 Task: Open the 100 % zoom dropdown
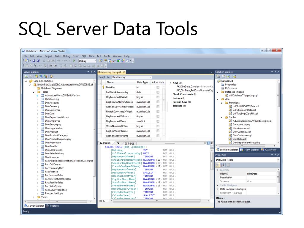pyautogui.click(x=109, y=201)
